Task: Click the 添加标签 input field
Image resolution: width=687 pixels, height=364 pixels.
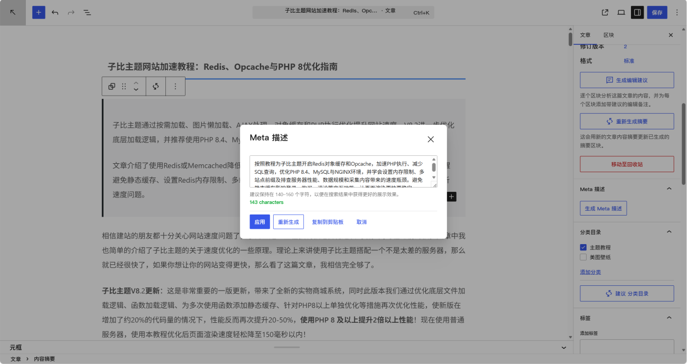Action: click(627, 347)
